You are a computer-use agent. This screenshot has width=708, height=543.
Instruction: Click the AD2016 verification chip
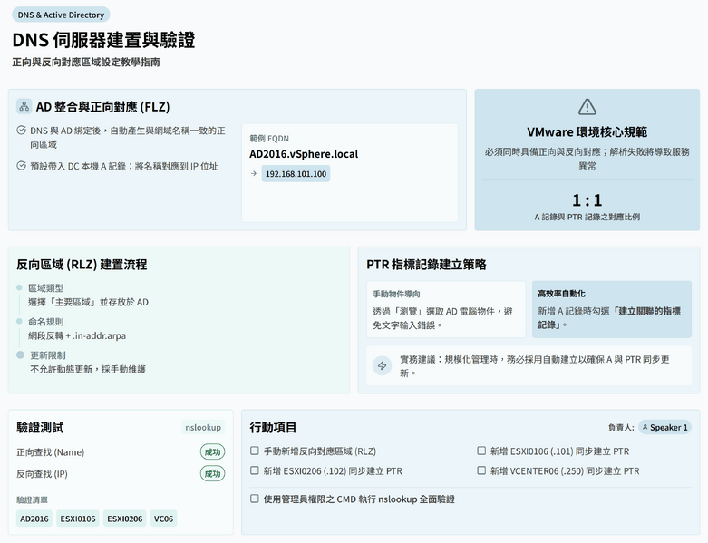coord(34,519)
